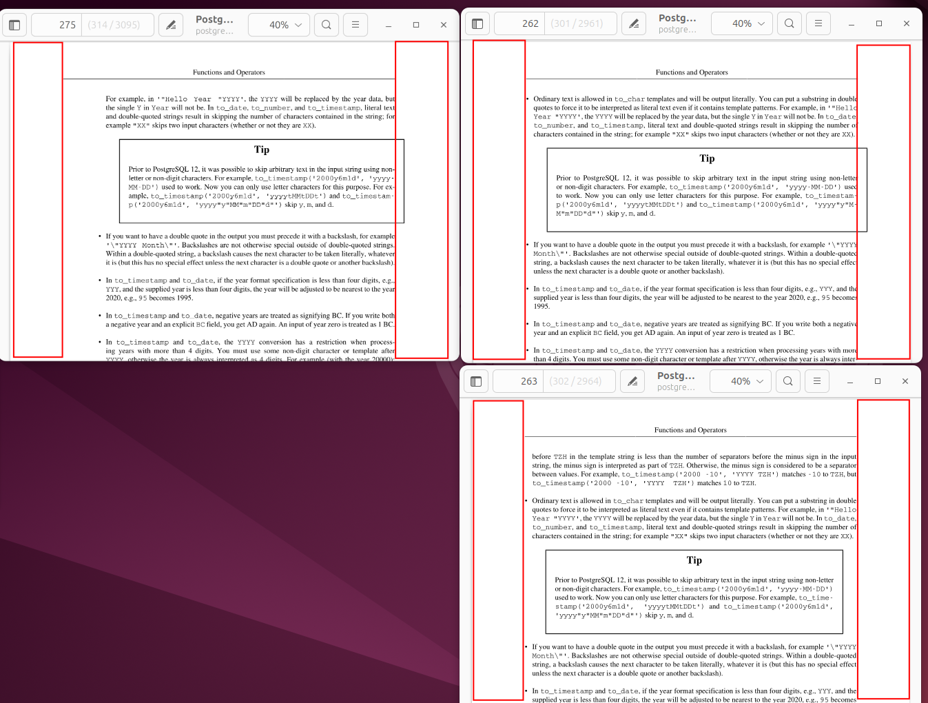Toggle side pane in the page 262 window
The height and width of the screenshot is (703, 928).
477,23
